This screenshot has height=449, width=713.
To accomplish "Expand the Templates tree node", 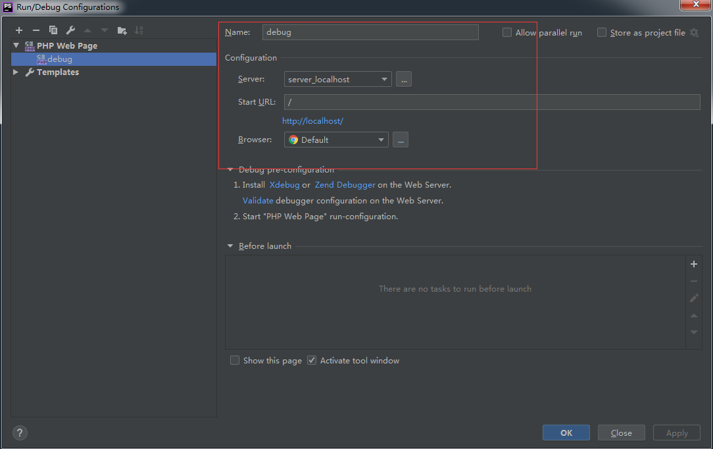I will tap(16, 72).
